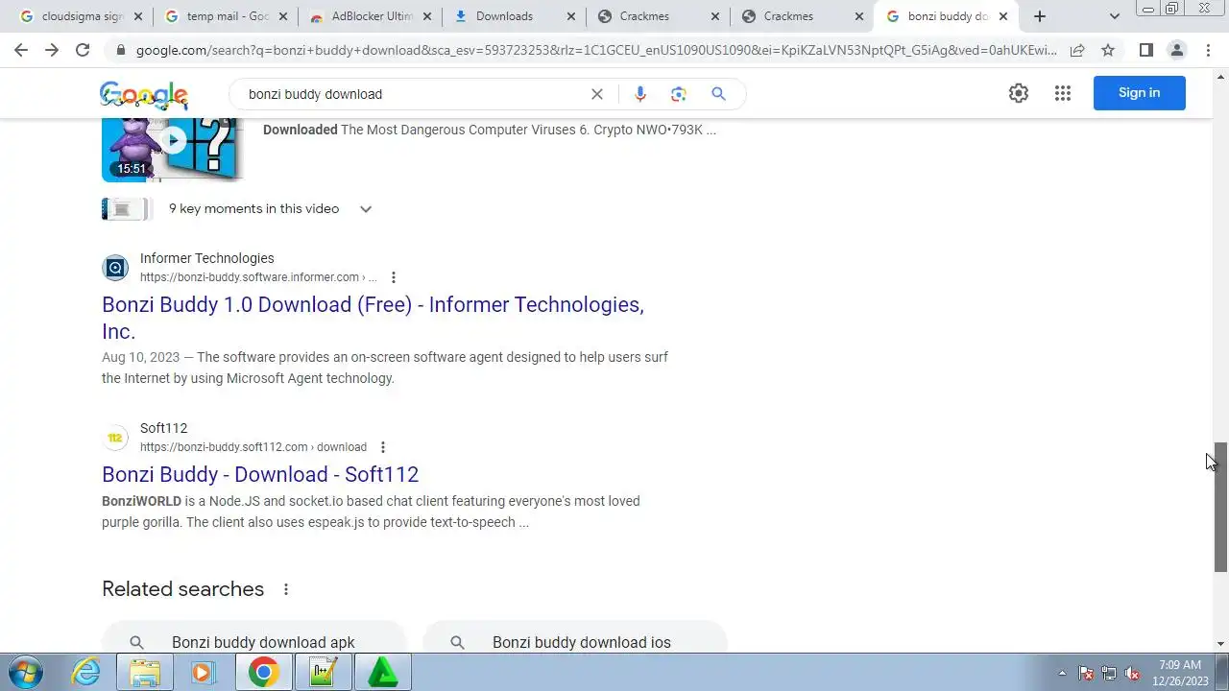The width and height of the screenshot is (1229, 691).
Task: Click the scrollbar down arrow
Action: pos(1221,644)
